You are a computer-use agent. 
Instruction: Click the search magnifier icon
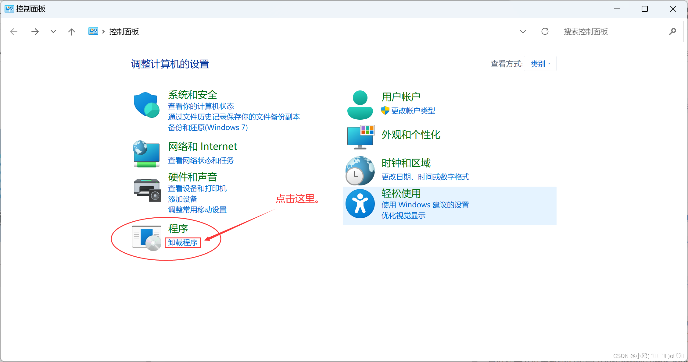[672, 31]
